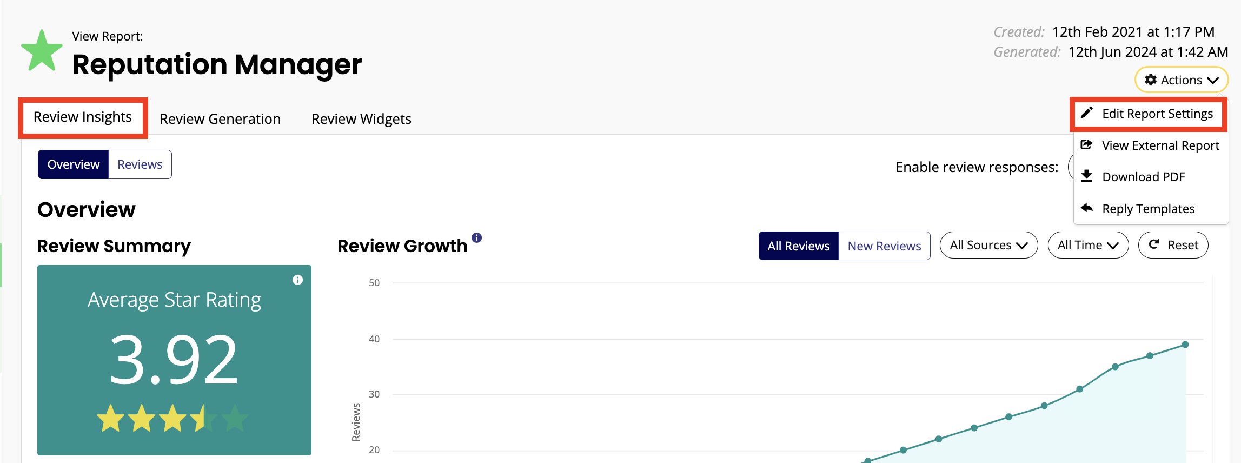The height and width of the screenshot is (463, 1241).
Task: Click the gear icon in Actions
Action: click(1151, 80)
